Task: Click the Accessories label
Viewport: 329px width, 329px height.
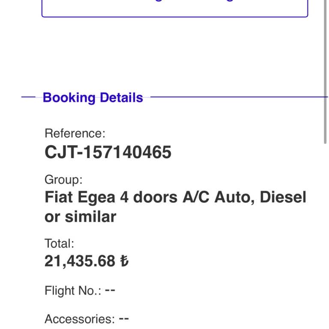Action: (x=80, y=319)
